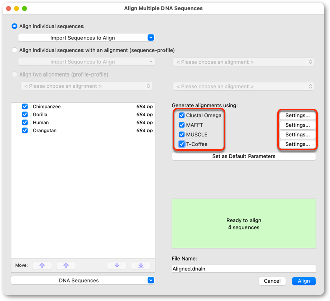Screen dimensions: 330x301
Task: Move the sequence to the top
Action: pyautogui.click(x=66, y=265)
